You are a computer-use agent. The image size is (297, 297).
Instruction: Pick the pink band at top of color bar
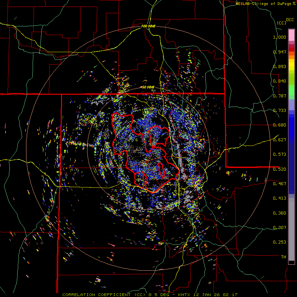(x=291, y=35)
